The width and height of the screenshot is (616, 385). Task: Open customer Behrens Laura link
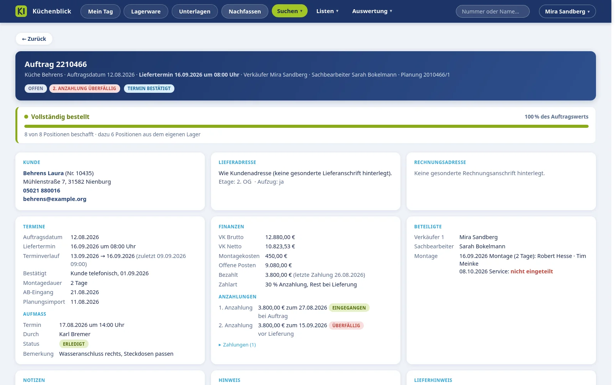(x=44, y=173)
